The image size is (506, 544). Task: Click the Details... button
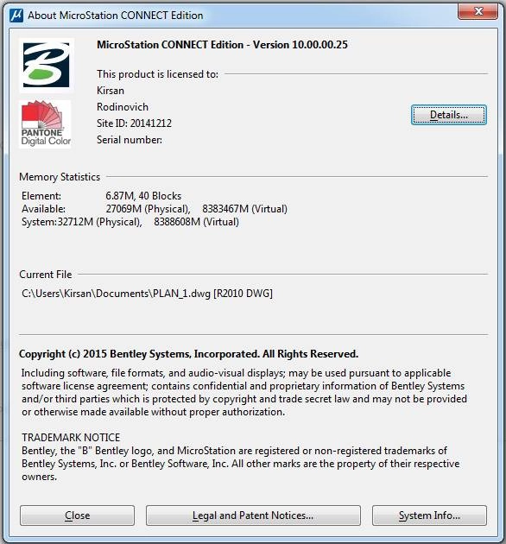[449, 115]
